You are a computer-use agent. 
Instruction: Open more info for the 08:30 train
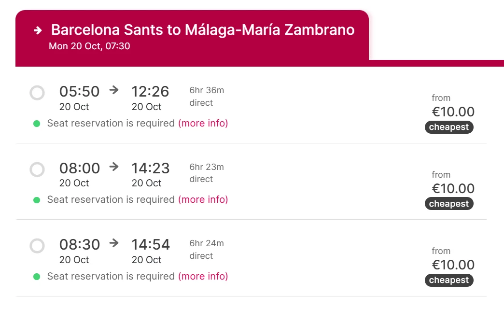point(203,277)
